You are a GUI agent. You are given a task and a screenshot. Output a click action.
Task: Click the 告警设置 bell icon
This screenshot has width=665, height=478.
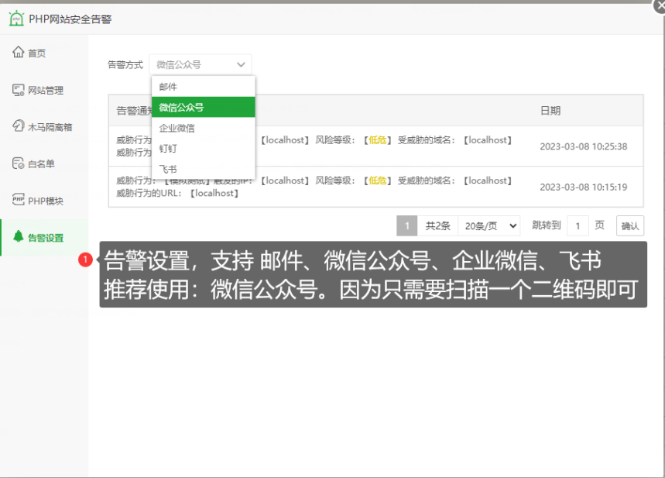(x=19, y=237)
